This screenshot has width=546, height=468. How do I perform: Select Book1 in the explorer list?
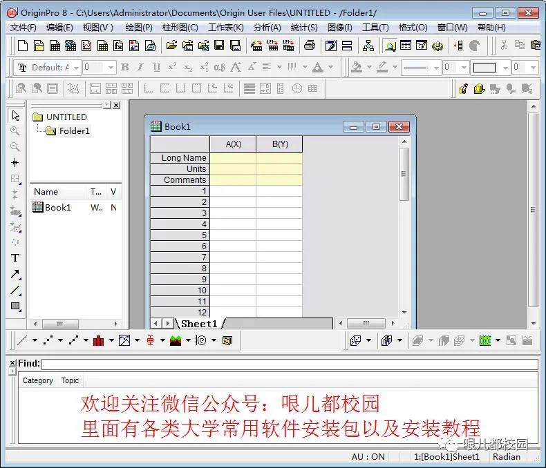(58, 208)
